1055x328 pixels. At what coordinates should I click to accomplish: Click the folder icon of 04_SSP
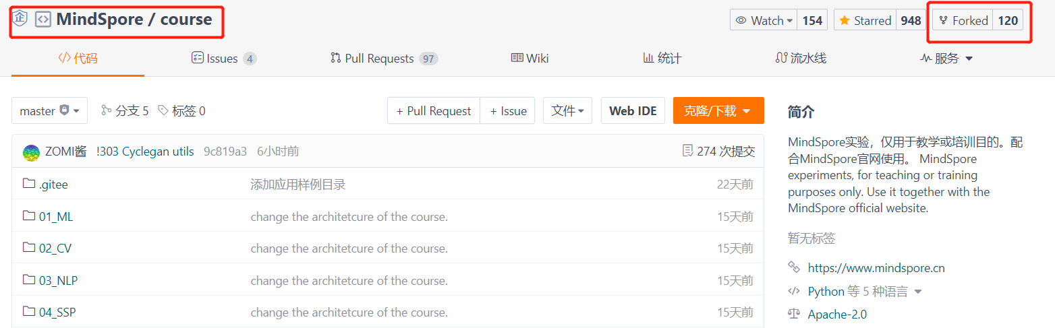(x=28, y=311)
